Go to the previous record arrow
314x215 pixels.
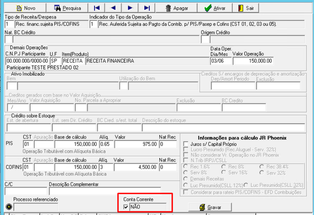[x=113, y=8]
